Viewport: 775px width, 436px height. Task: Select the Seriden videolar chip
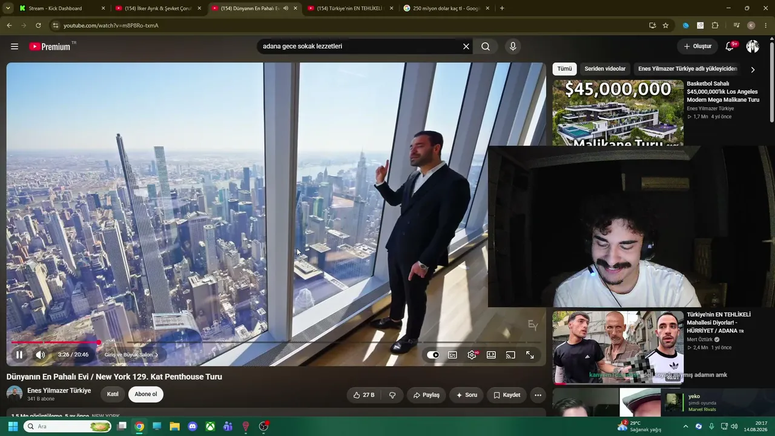605,69
